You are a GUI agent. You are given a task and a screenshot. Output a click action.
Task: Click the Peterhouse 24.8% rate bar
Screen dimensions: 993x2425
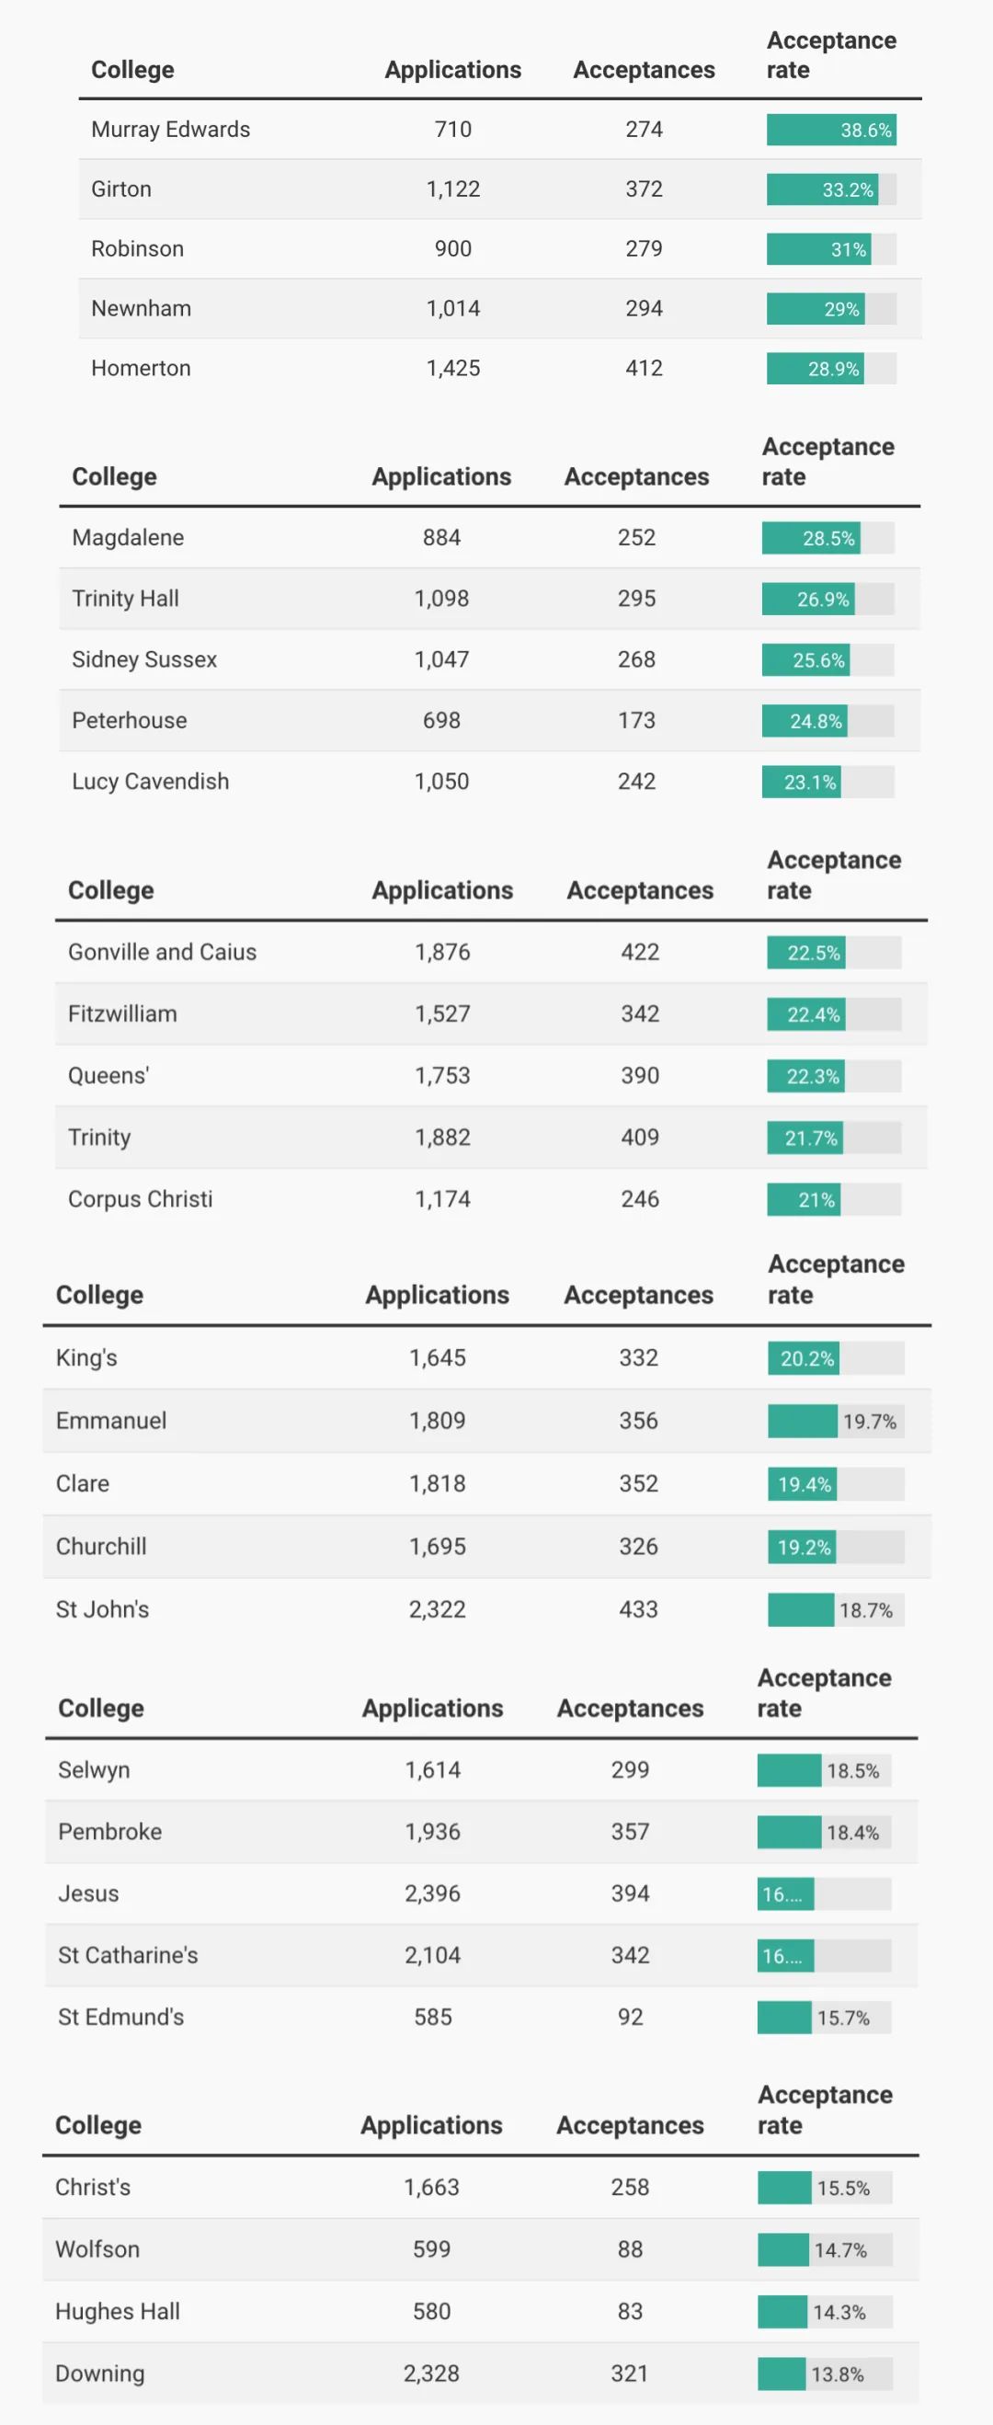(827, 721)
